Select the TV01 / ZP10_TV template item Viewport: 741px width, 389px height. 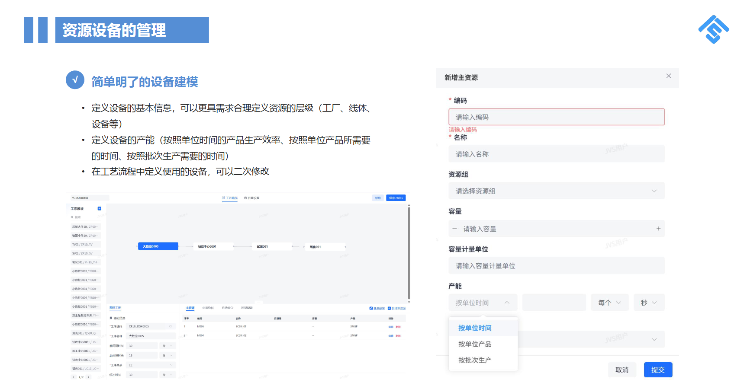86,245
